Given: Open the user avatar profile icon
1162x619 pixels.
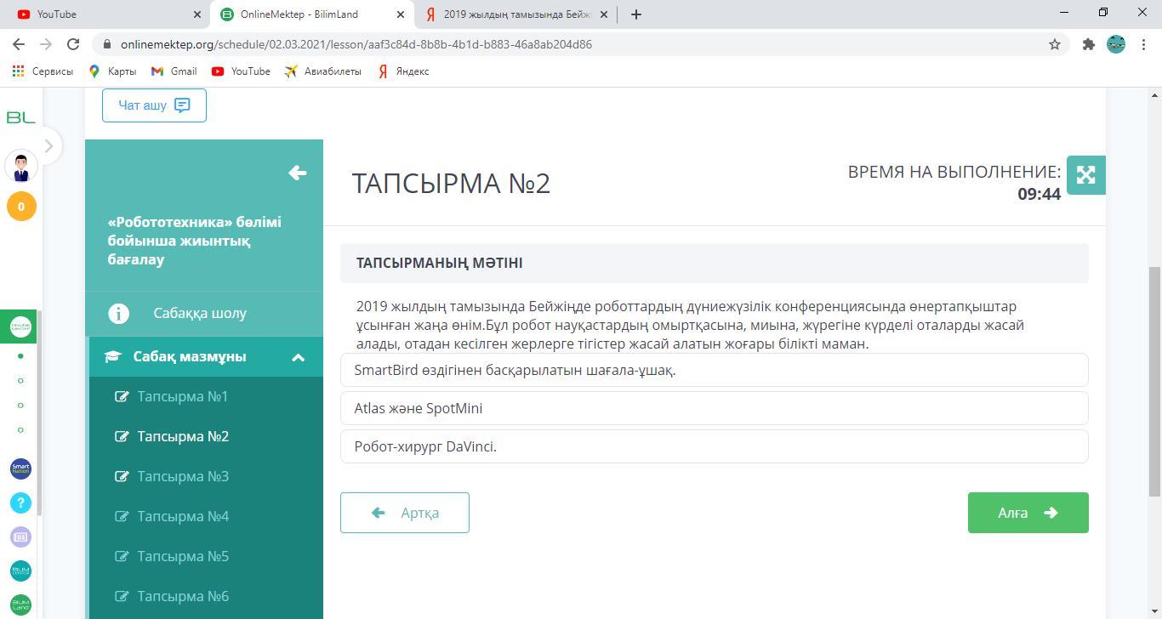Looking at the screenshot, I should click(x=21, y=167).
